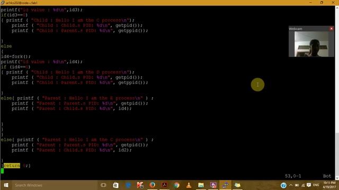The width and height of the screenshot is (339, 190).
Task: Click the Webcam video preview
Action: pyautogui.click(x=311, y=44)
